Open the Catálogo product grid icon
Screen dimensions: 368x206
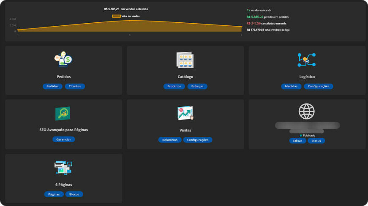[185, 60]
